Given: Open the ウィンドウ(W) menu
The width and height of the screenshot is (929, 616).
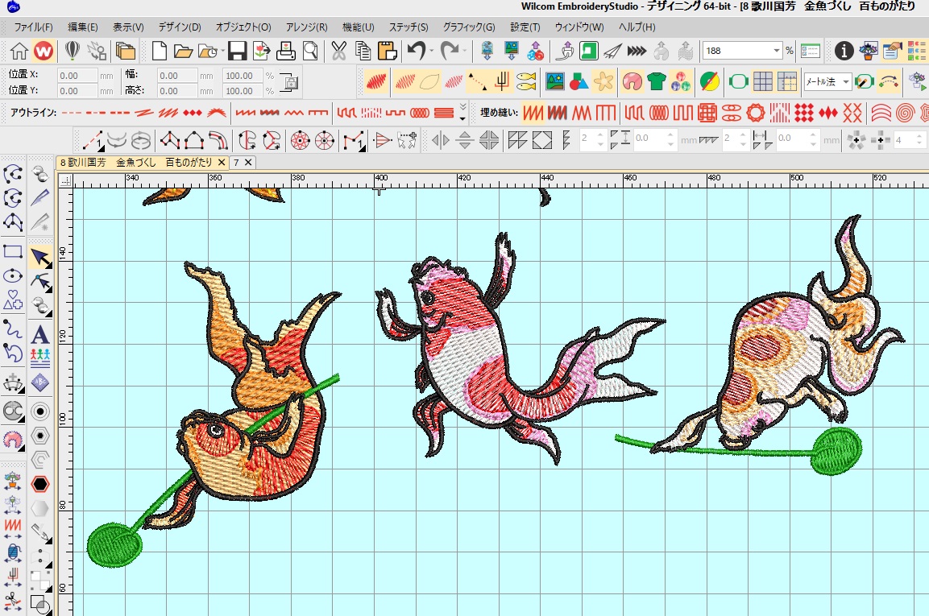Looking at the screenshot, I should coord(579,27).
